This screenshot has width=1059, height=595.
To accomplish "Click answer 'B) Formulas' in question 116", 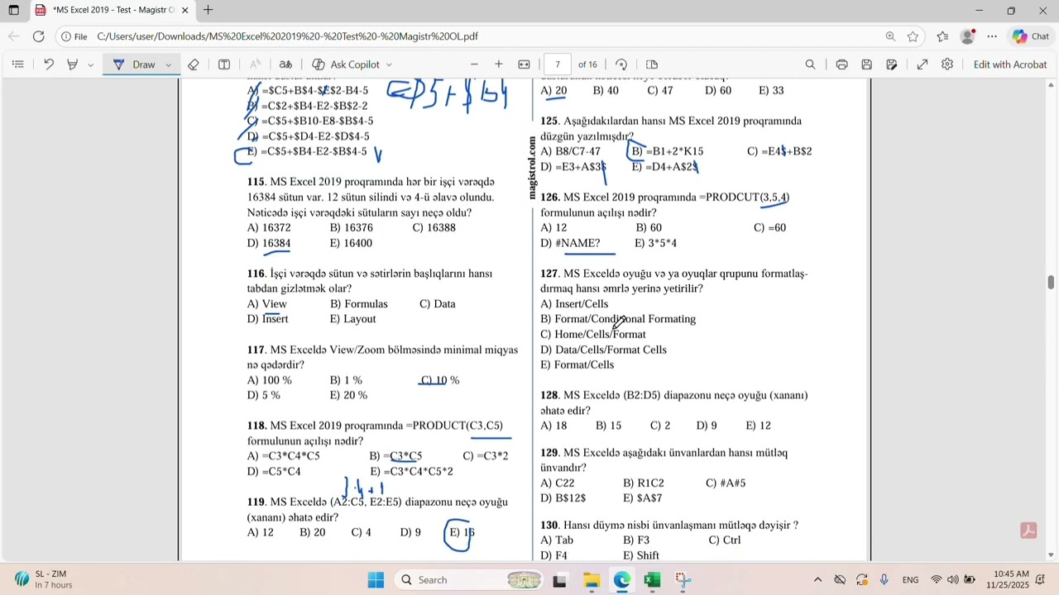I will 358,304.
